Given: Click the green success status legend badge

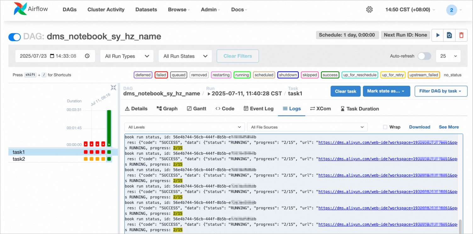Looking at the screenshot, I should click(330, 75).
